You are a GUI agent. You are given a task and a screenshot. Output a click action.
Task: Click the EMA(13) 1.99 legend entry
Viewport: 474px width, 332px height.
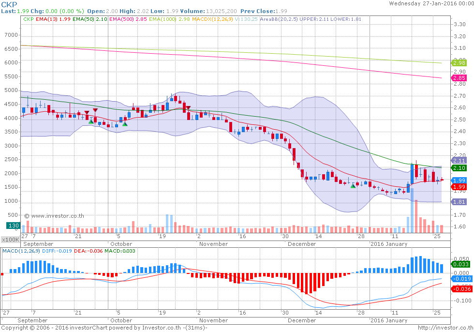53,19
